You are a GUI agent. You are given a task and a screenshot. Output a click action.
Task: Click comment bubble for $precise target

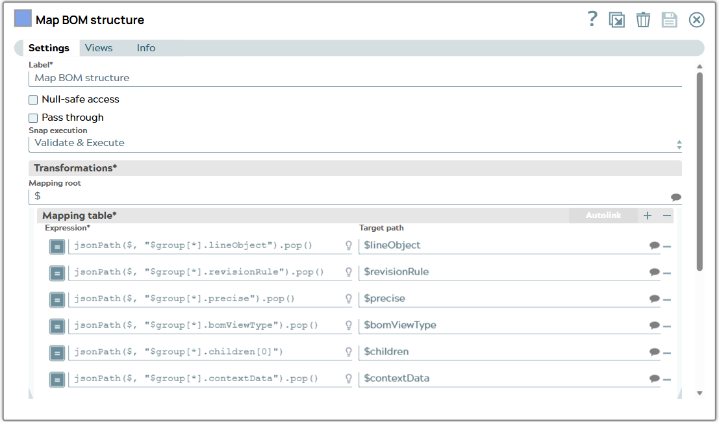tap(654, 299)
